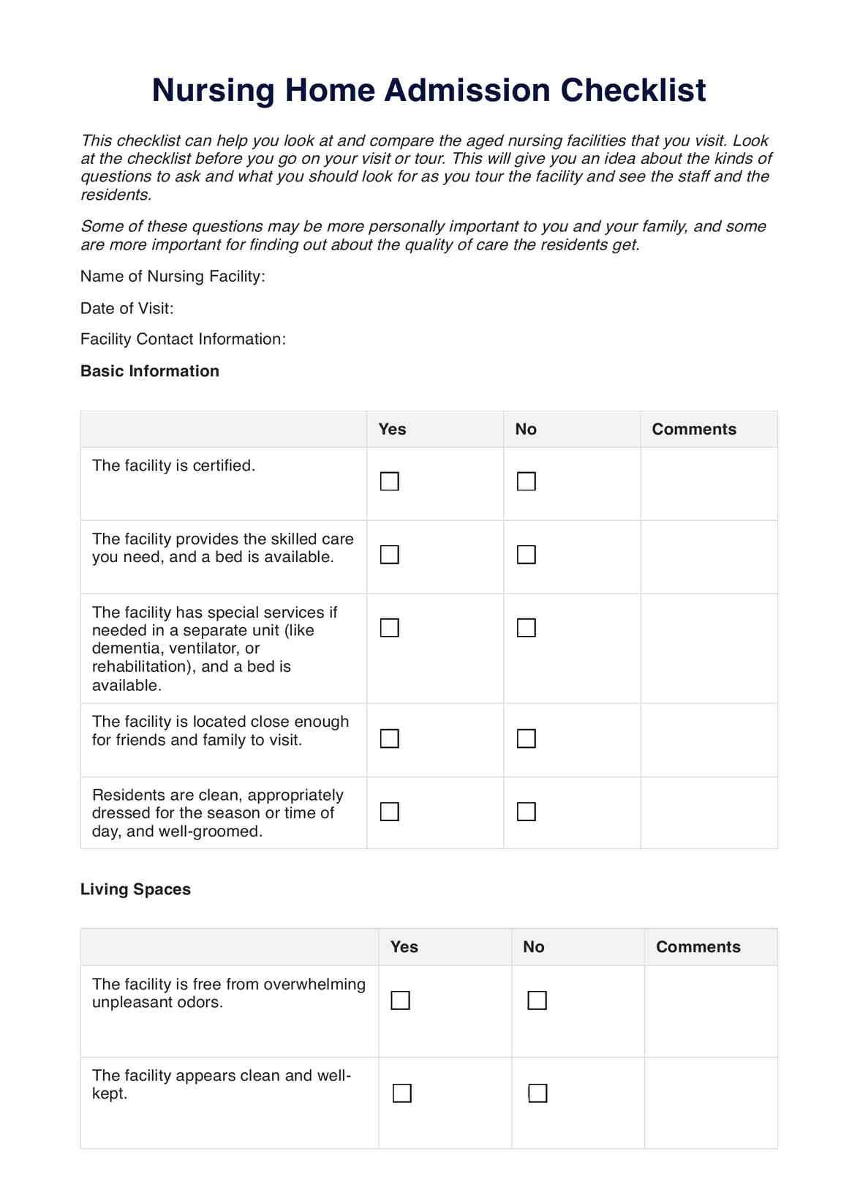Click Comments cell for 'The facility is certified'
Image resolution: width=860 pixels, height=1193 pixels.
point(709,484)
